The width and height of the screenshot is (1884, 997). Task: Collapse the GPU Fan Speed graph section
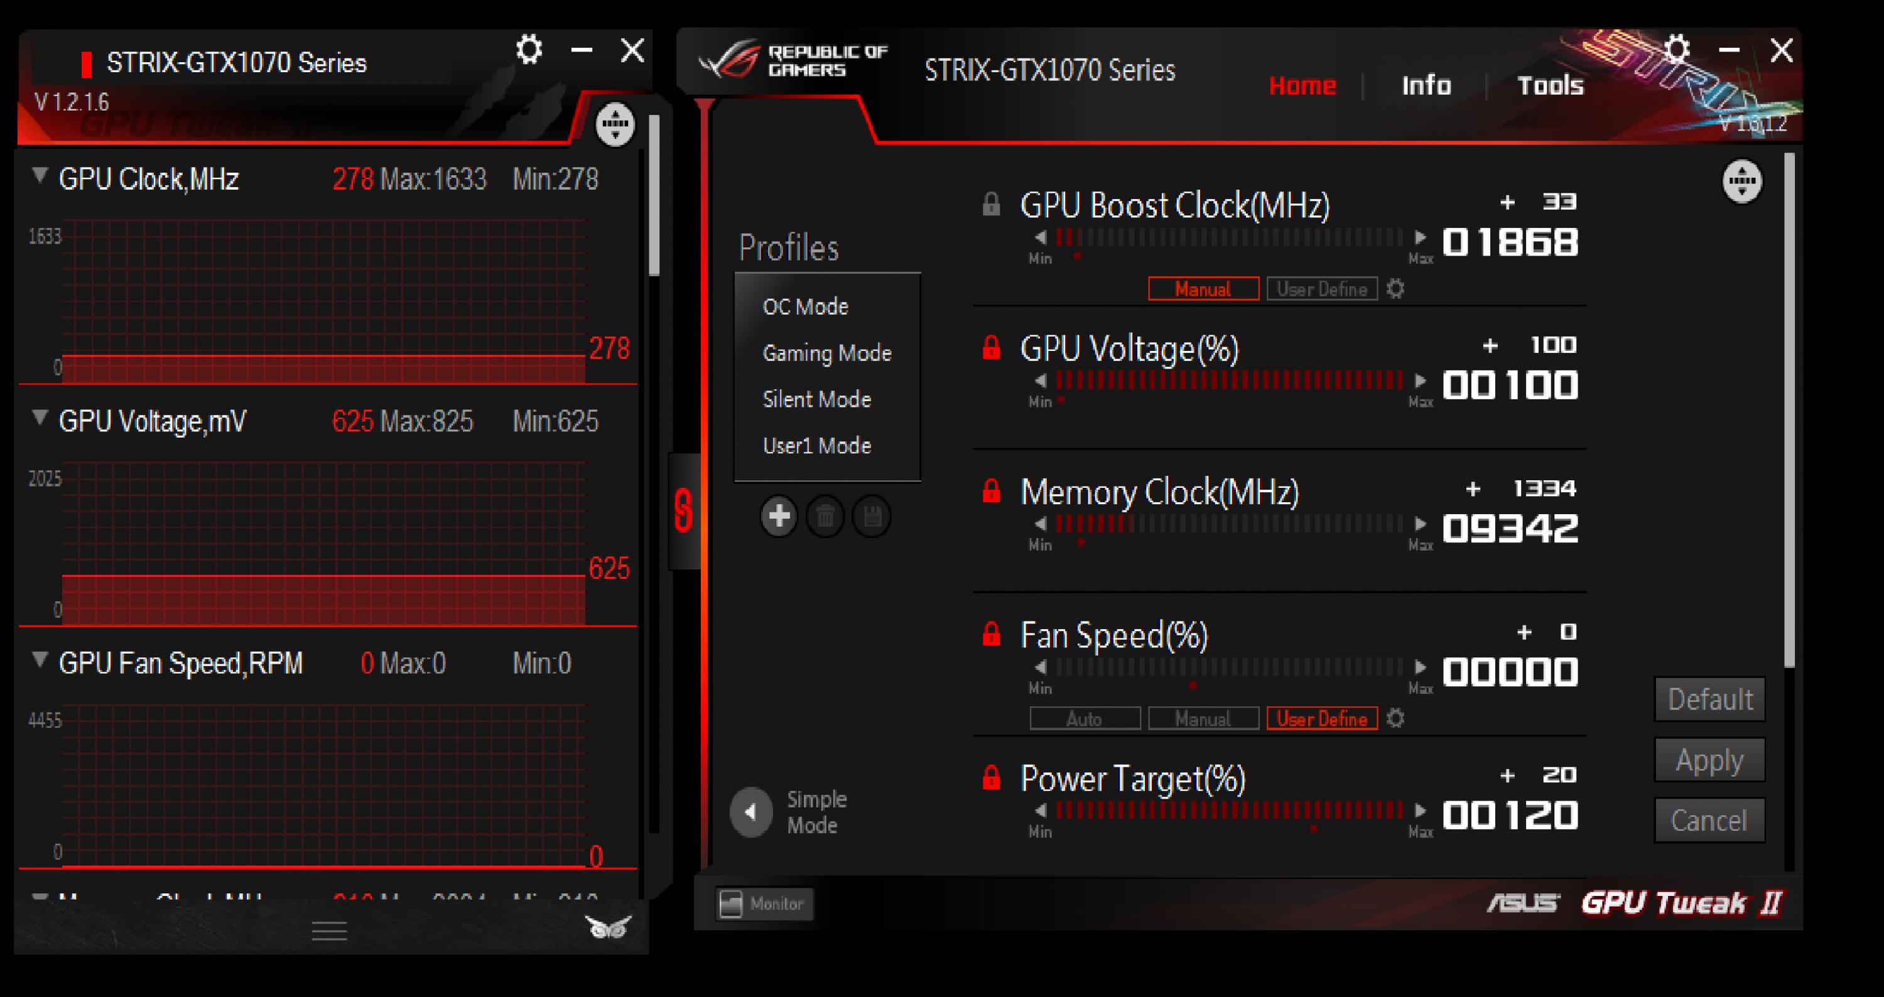pyautogui.click(x=40, y=660)
